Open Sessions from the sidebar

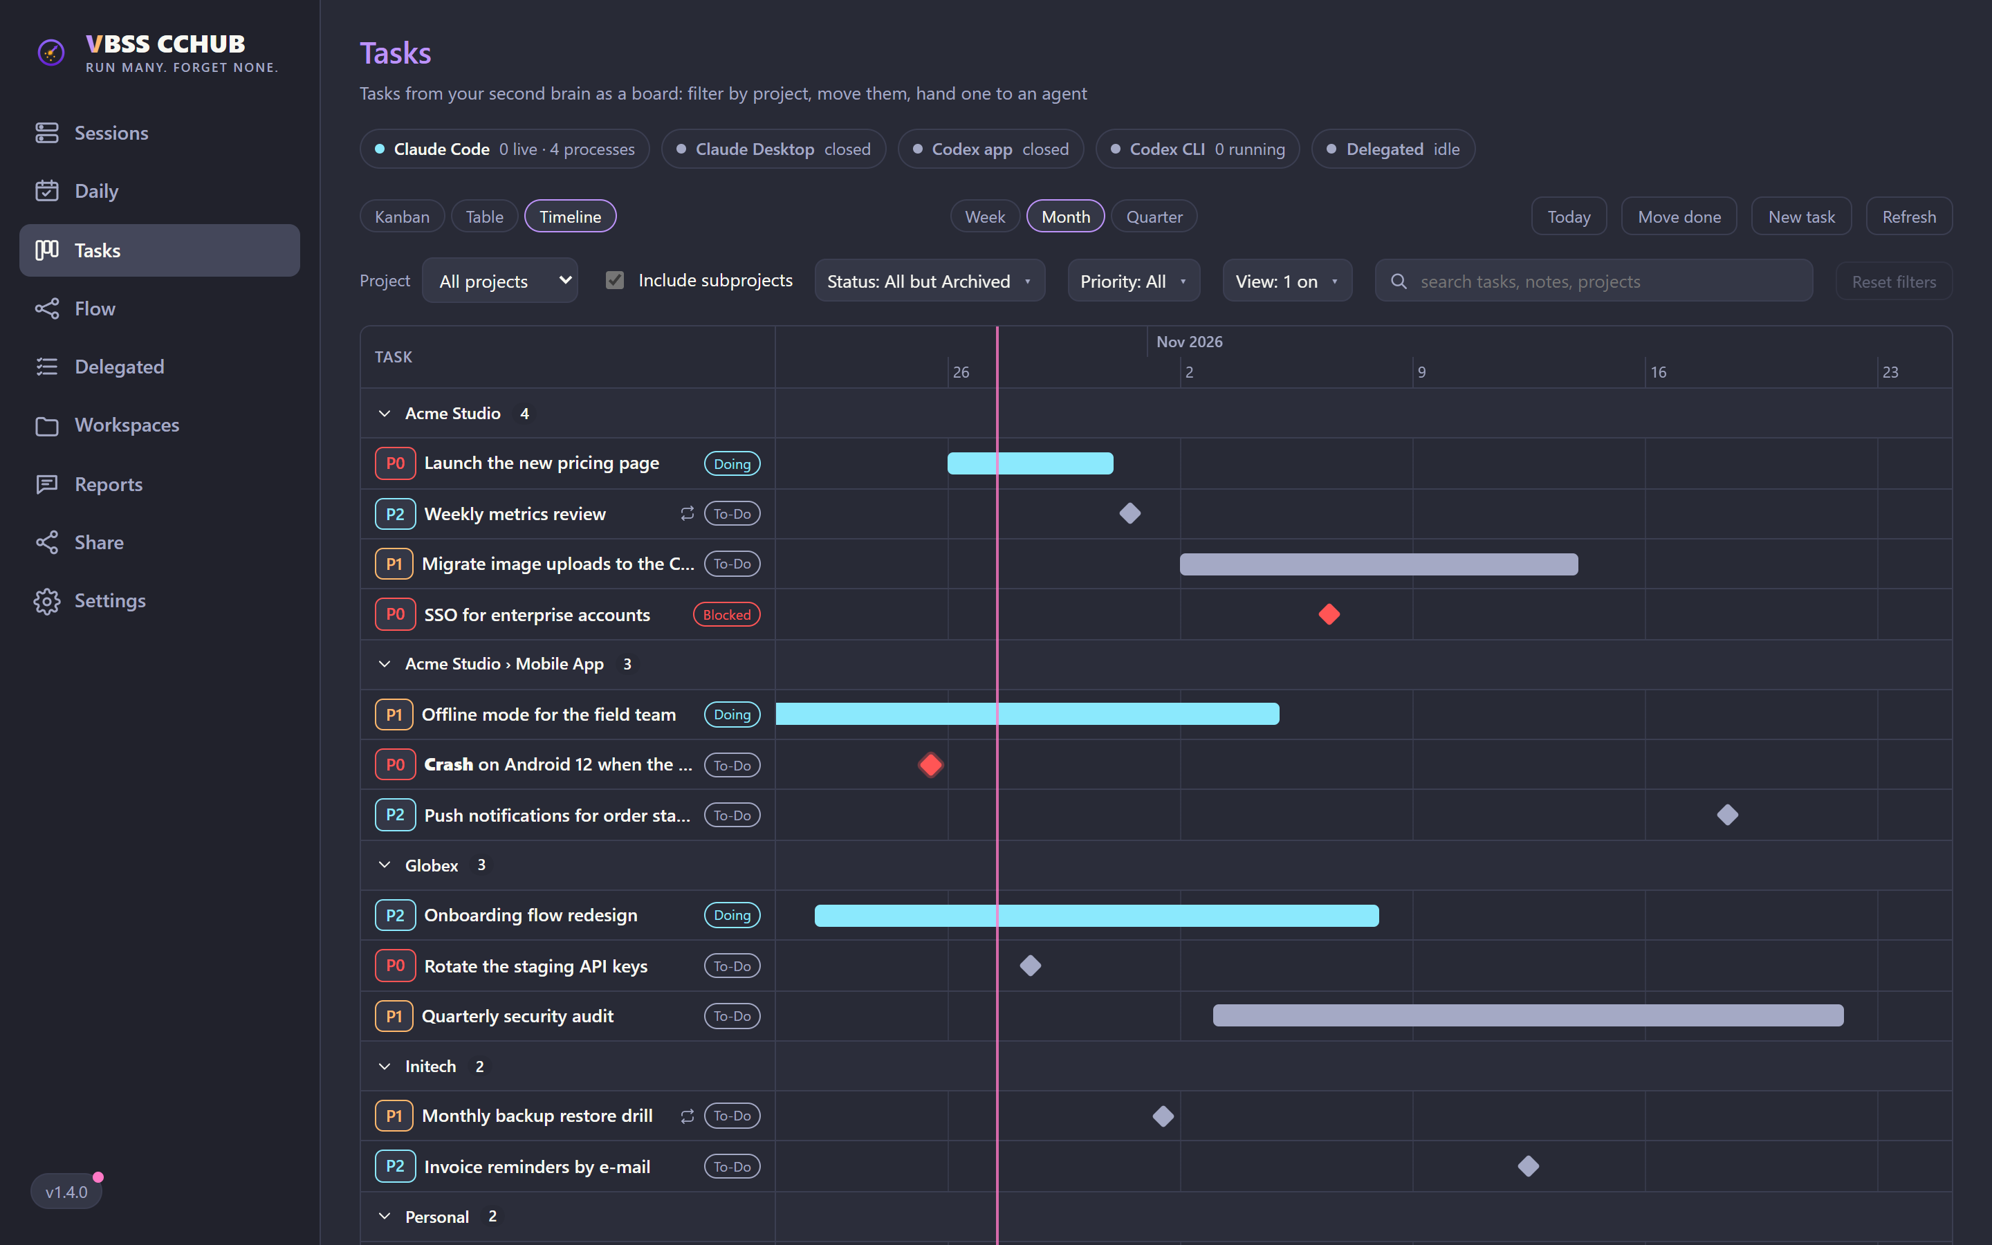click(160, 133)
